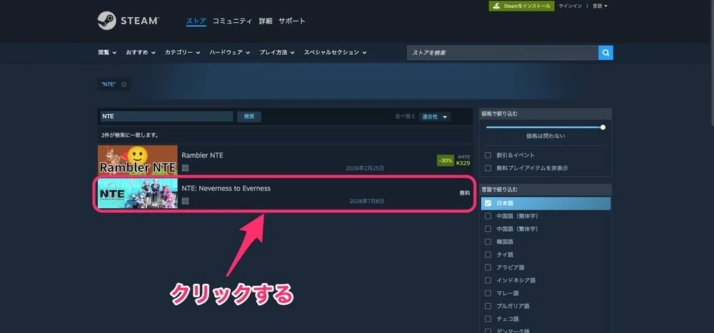Expand the ハードウェア menu
Viewport: 714px width, 333px height.
click(229, 53)
